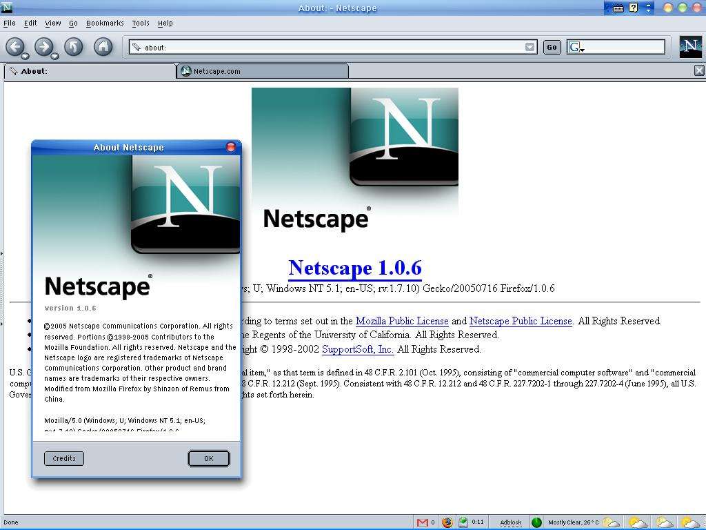This screenshot has height=530, width=706.
Task: Switch to the Netscape.com tab
Action: pos(262,71)
